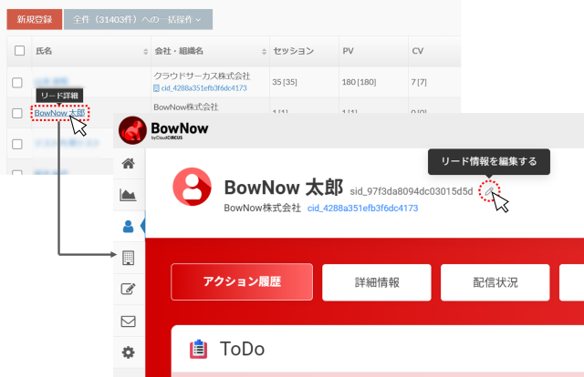Sort by 氏名 column arrows
Screen dimensions: 584x377
[x=146, y=52]
